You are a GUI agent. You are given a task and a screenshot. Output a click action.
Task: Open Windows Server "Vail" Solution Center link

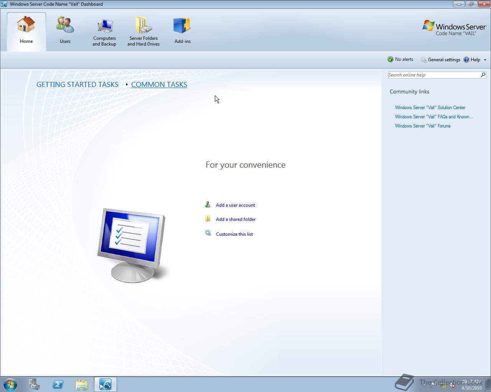point(430,108)
